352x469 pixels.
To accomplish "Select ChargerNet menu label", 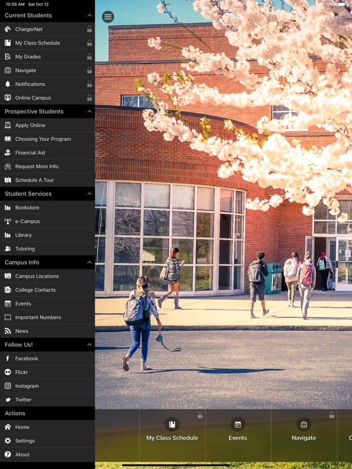I will (29, 29).
